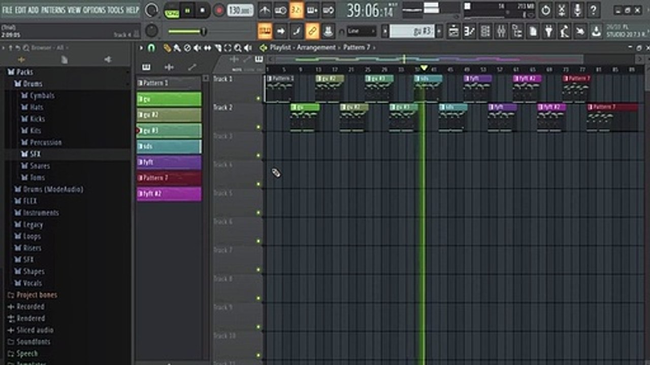The width and height of the screenshot is (650, 365).
Task: Select the green 'gu' pattern in picker
Action: tap(169, 99)
